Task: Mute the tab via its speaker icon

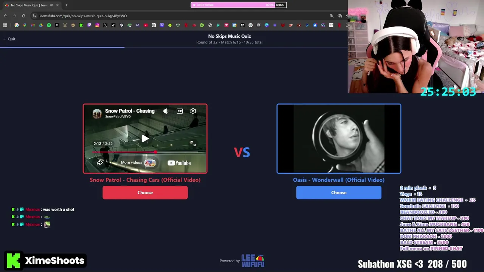Action: [x=51, y=5]
